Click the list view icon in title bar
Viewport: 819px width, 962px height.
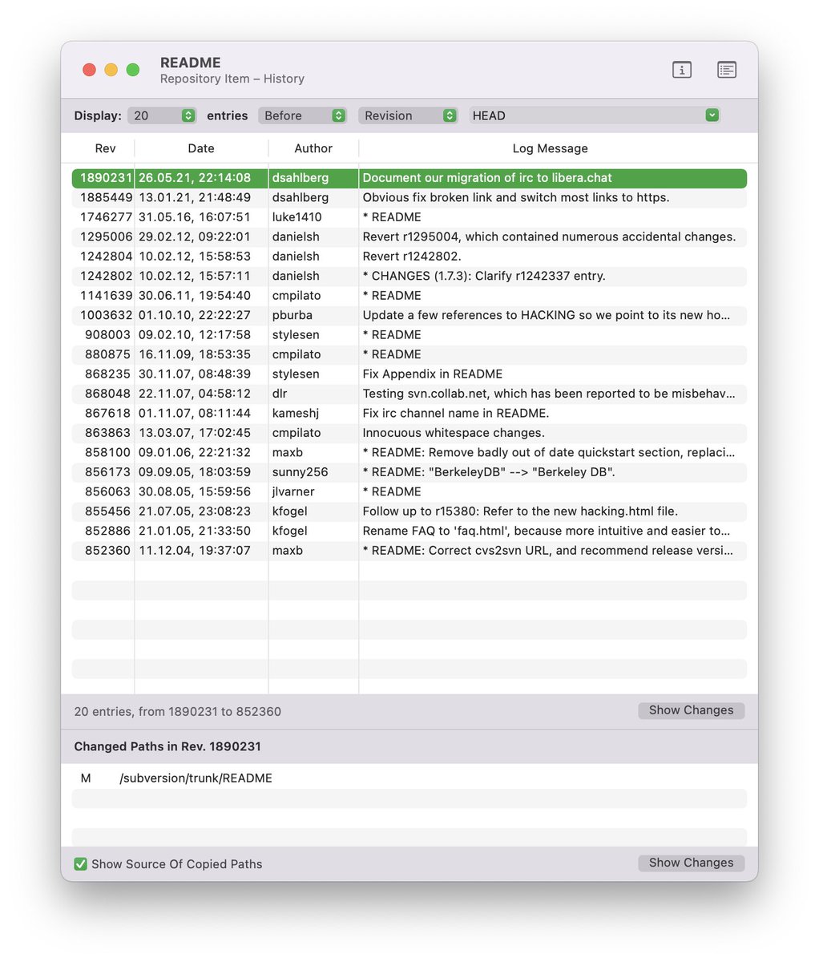(727, 70)
